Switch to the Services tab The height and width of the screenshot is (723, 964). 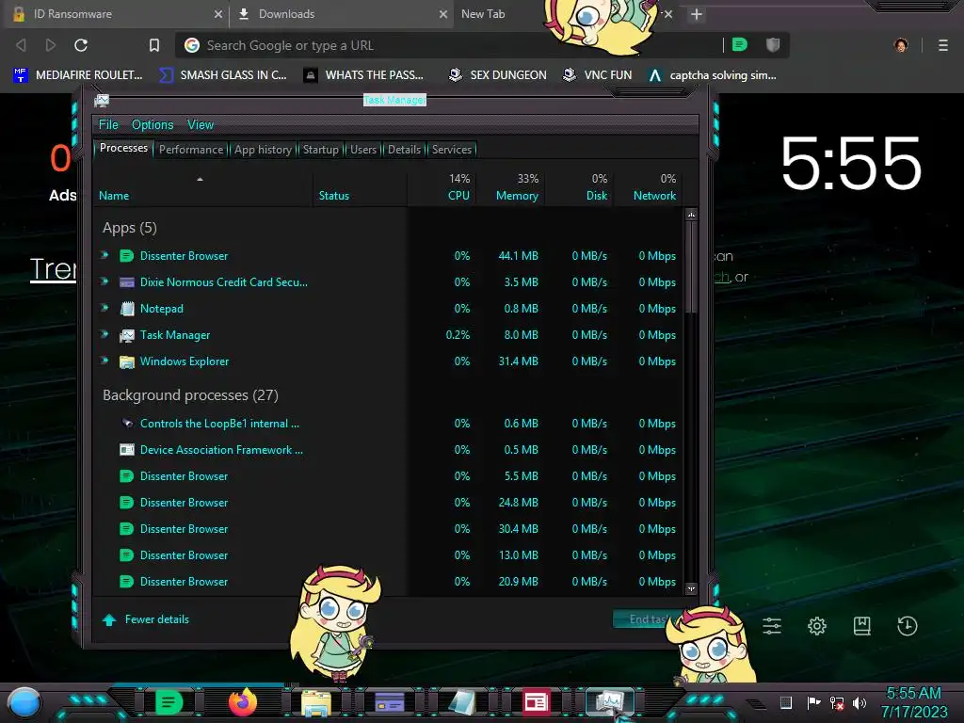[452, 150]
